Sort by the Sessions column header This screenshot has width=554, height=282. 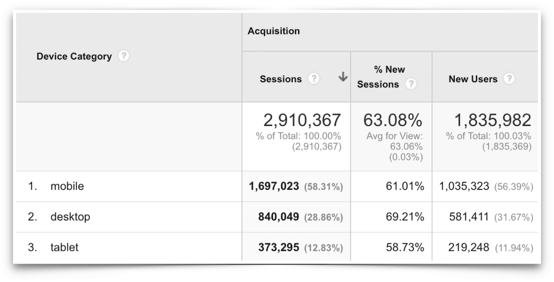[281, 79]
